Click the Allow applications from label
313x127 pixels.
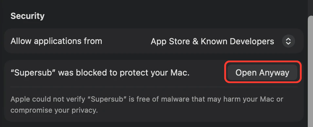click(56, 41)
